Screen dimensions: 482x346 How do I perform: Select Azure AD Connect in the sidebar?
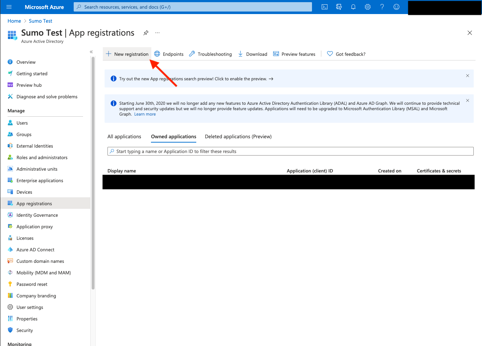(35, 249)
